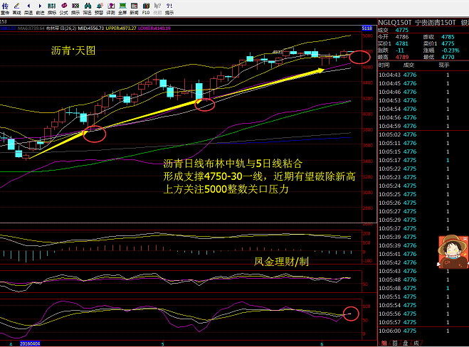The height and width of the screenshot is (347, 469).
Task: Click the NGLQ150T 宁贵沥青150T header
Action: [x=413, y=22]
